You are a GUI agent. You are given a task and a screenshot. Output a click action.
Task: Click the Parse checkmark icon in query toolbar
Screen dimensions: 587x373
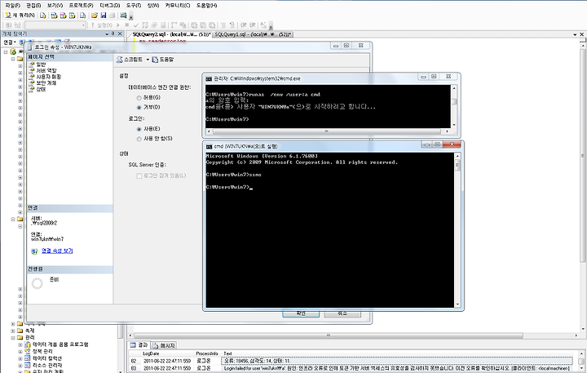click(136, 25)
